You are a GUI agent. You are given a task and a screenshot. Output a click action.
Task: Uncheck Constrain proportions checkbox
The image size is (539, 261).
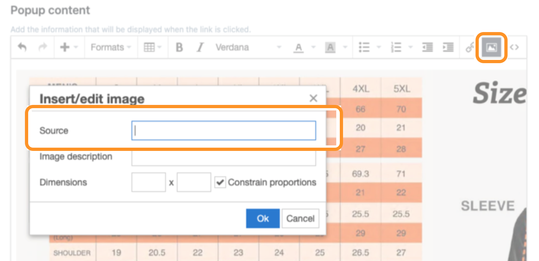pyautogui.click(x=220, y=182)
